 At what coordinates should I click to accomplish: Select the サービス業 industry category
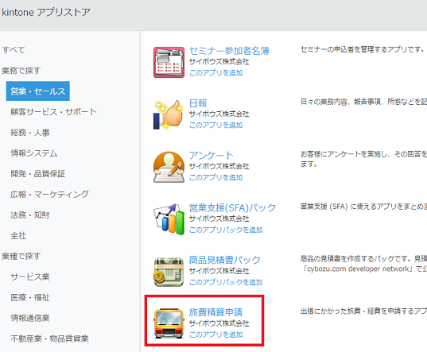(30, 277)
